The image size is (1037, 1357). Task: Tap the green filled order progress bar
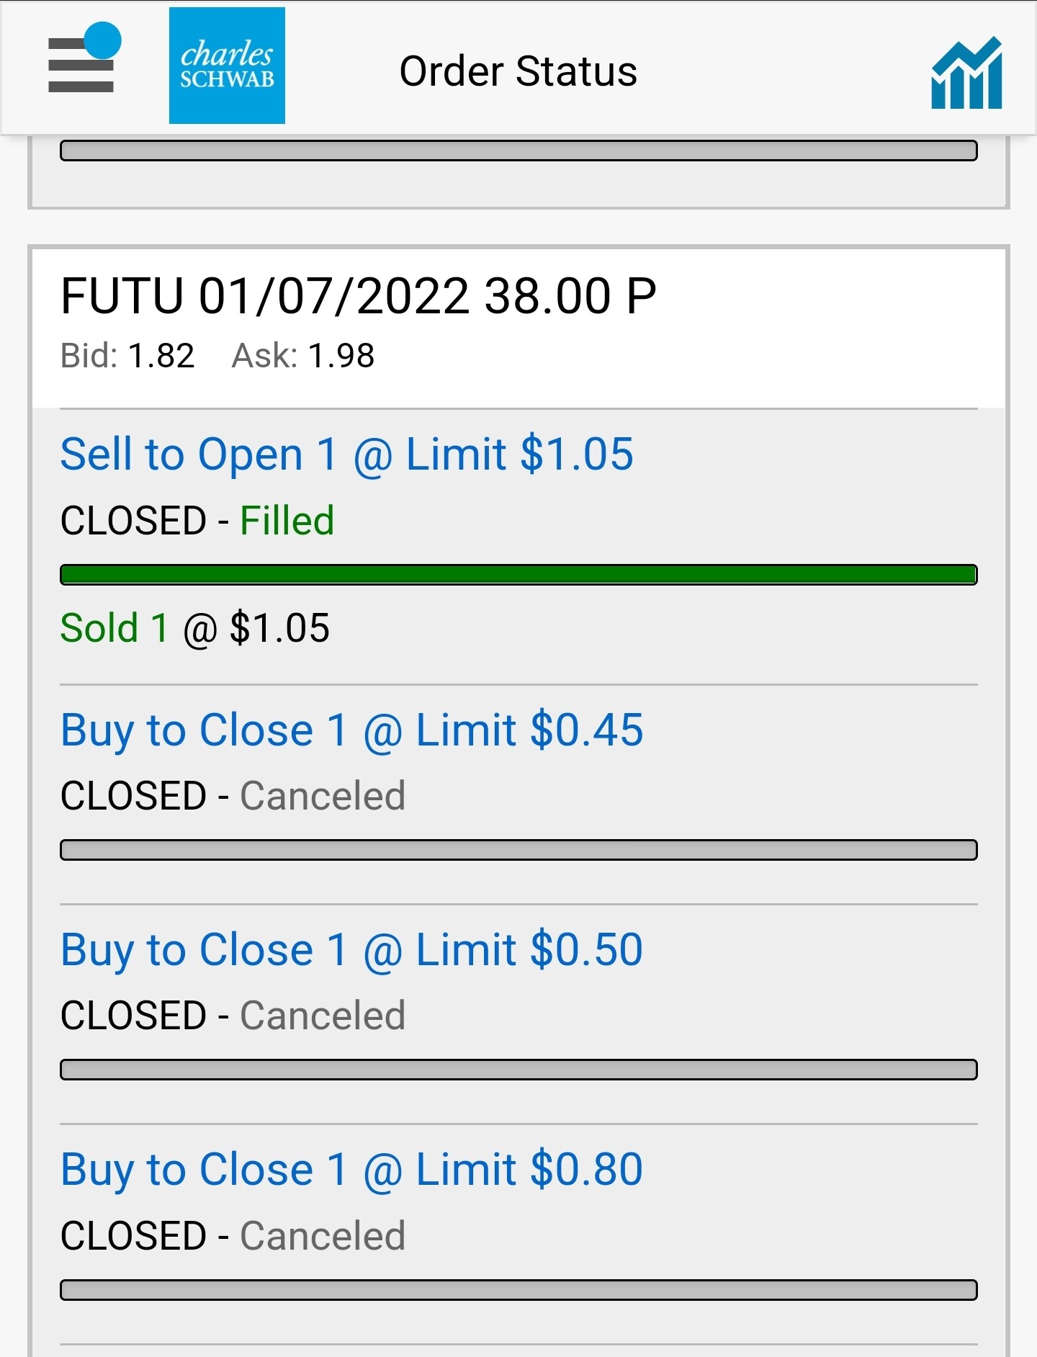click(518, 575)
